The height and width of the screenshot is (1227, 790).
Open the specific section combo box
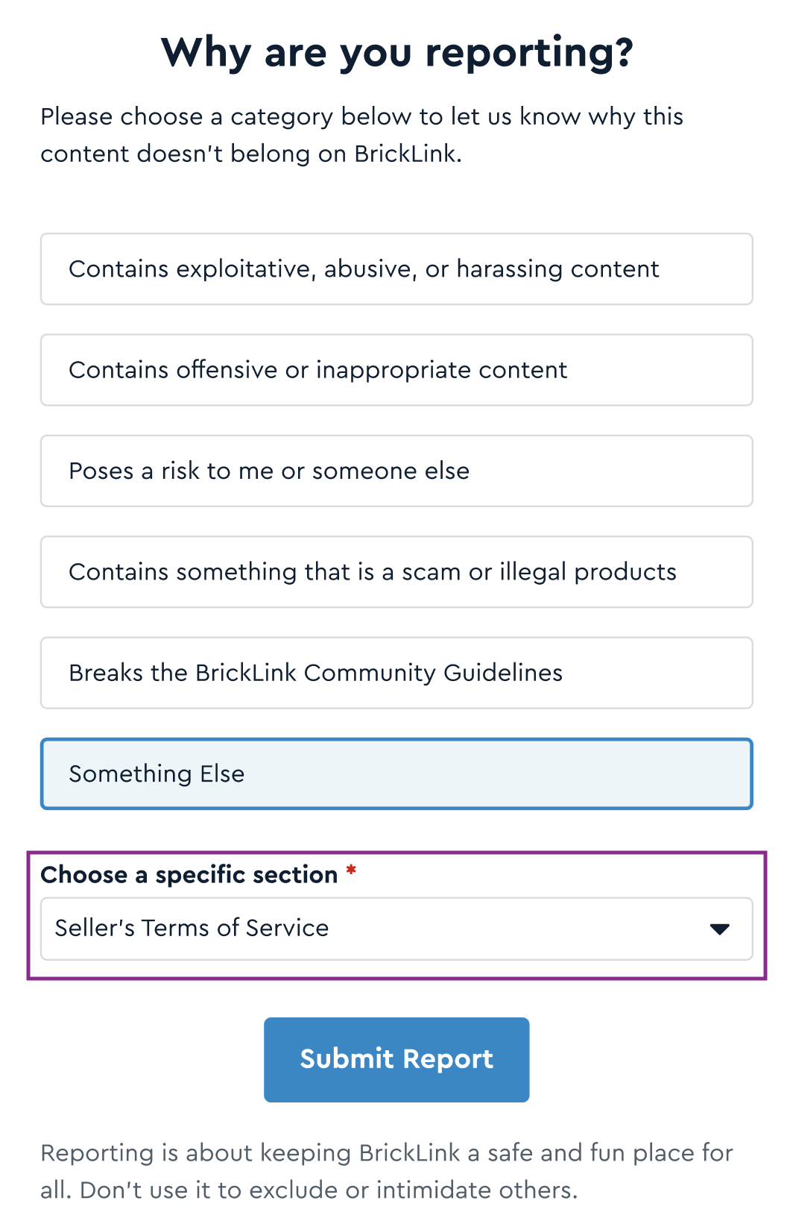pyautogui.click(x=396, y=929)
